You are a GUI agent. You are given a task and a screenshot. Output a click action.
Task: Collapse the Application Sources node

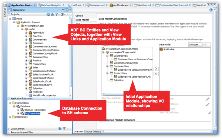[x=14, y=22]
